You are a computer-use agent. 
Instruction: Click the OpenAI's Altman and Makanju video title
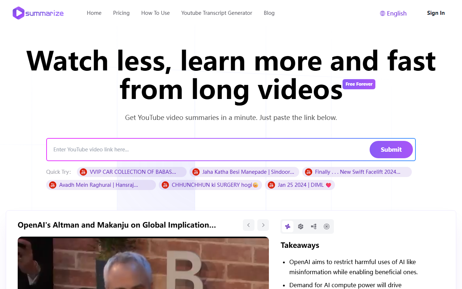(x=117, y=225)
